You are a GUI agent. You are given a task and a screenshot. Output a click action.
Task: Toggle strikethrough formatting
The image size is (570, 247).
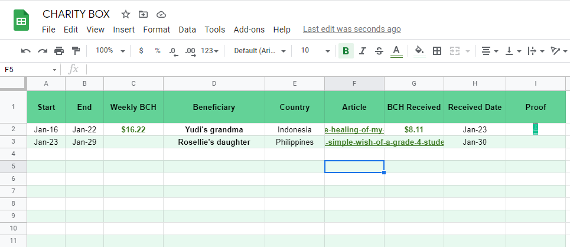tap(379, 51)
